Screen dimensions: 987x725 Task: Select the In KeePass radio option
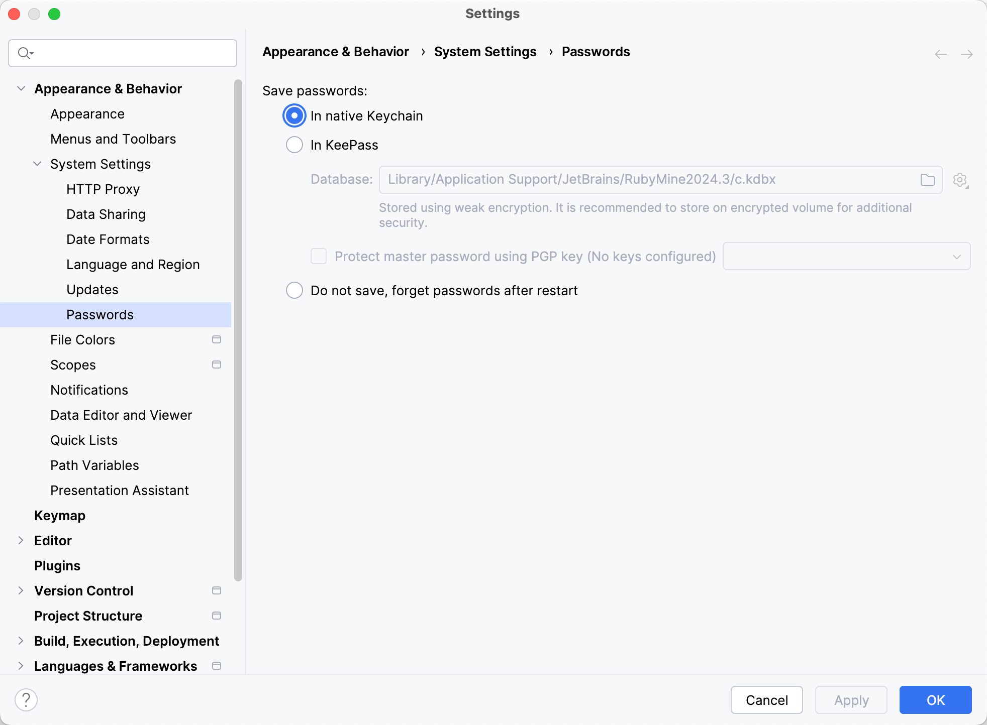tap(294, 145)
